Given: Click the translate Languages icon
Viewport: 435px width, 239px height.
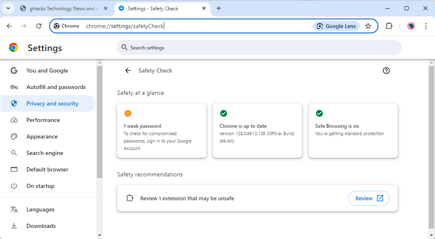Looking at the screenshot, I should pos(14,209).
